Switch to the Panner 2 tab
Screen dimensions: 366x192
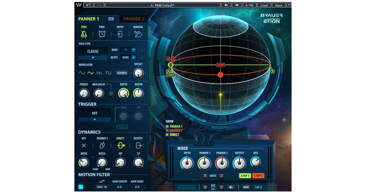coord(133,19)
